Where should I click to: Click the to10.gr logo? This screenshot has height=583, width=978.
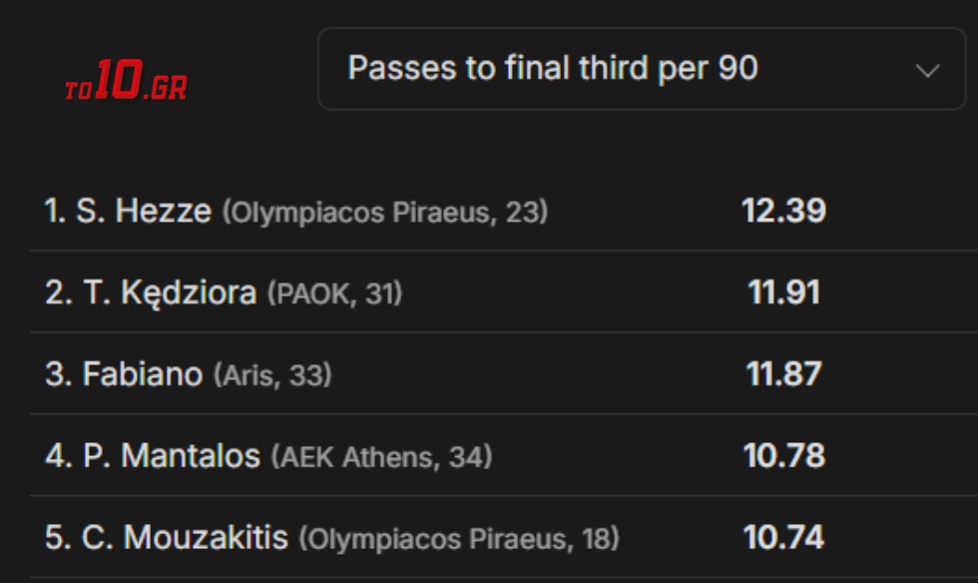[126, 83]
